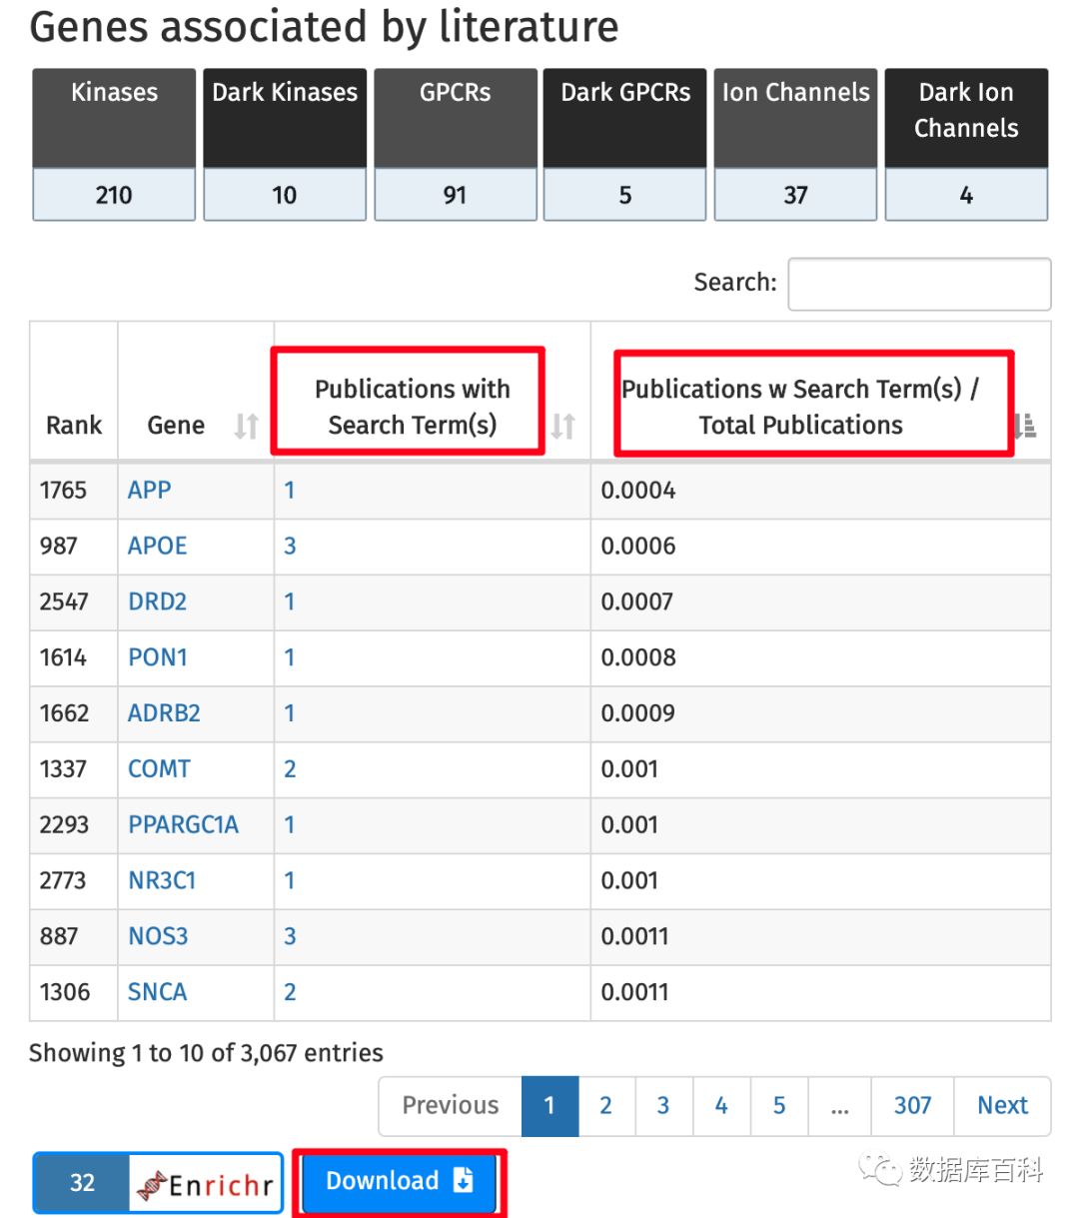The image size is (1079, 1218).
Task: Open the PPARGC1A gene link
Action: [x=183, y=824]
